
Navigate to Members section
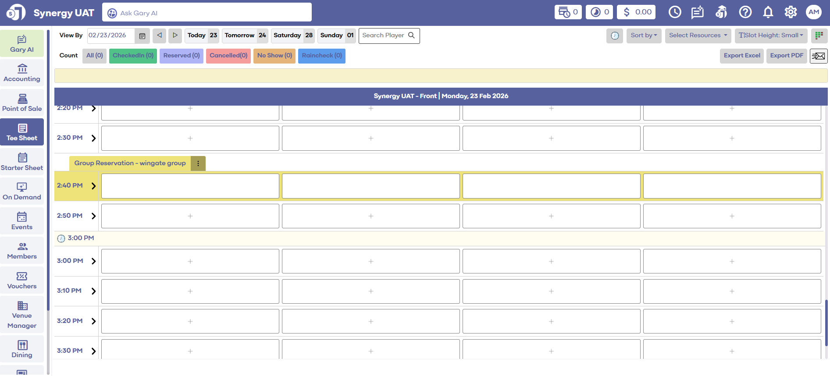coord(22,251)
